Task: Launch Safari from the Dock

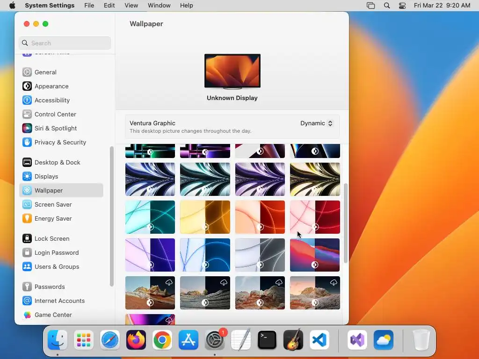Action: [x=109, y=340]
